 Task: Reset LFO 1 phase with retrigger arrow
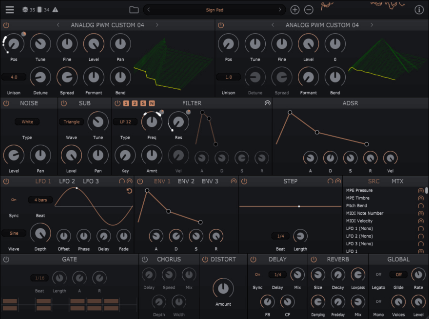129,191
